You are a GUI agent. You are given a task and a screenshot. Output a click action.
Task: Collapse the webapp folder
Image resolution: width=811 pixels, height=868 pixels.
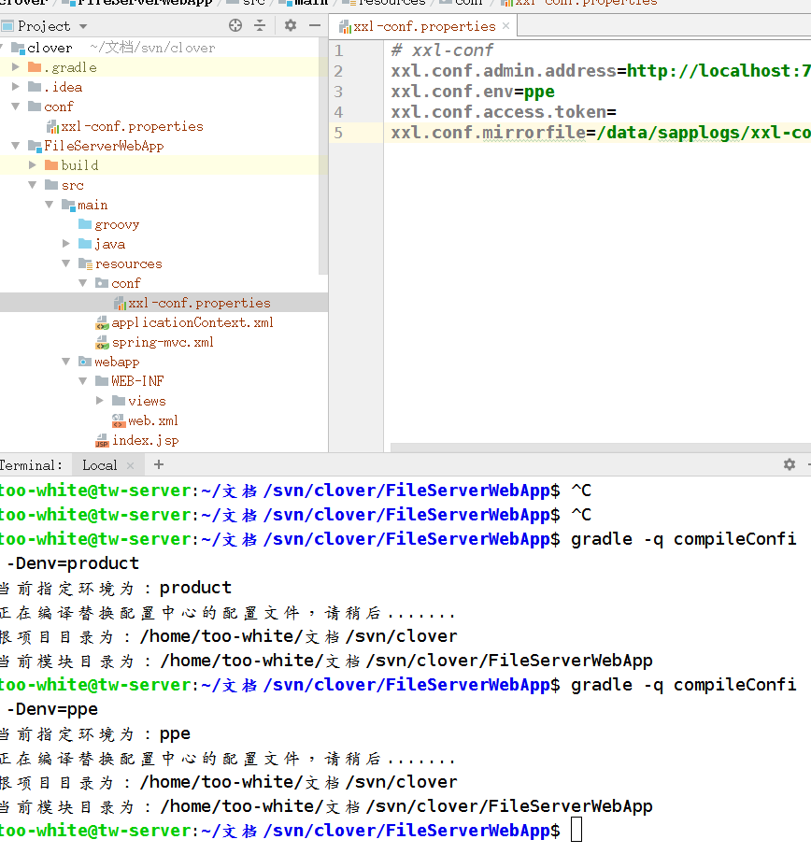[x=66, y=362]
